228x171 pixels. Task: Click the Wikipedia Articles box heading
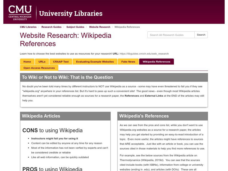41,116
